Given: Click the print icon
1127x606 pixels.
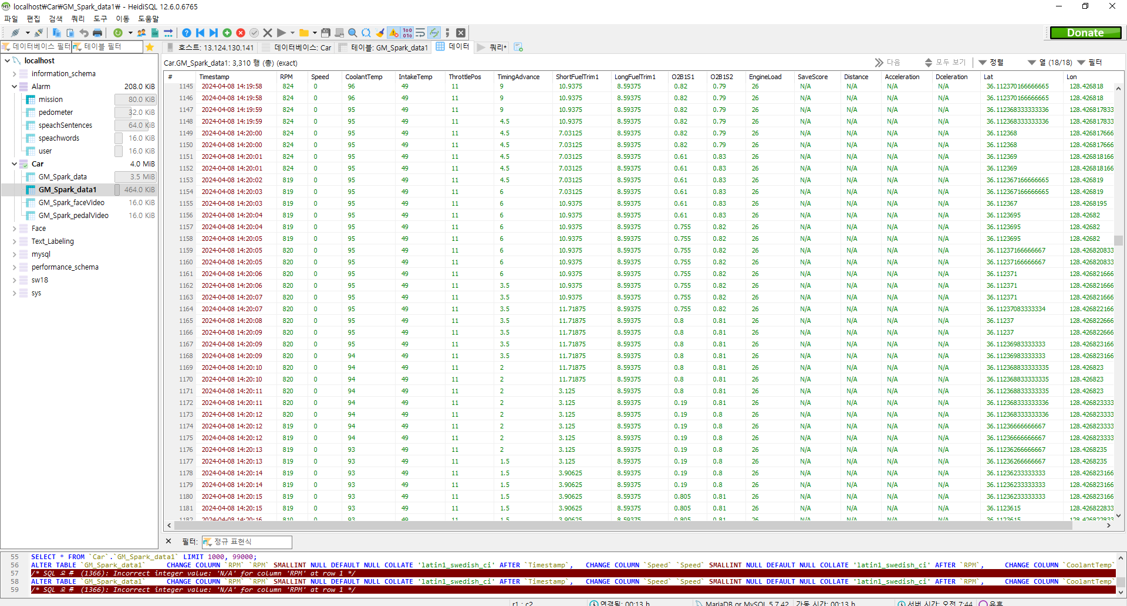Looking at the screenshot, I should click(97, 33).
